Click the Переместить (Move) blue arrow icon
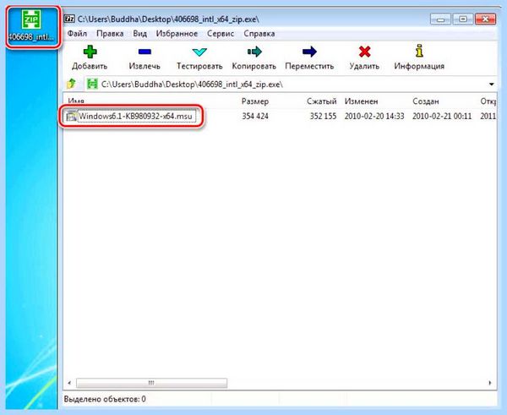 309,52
